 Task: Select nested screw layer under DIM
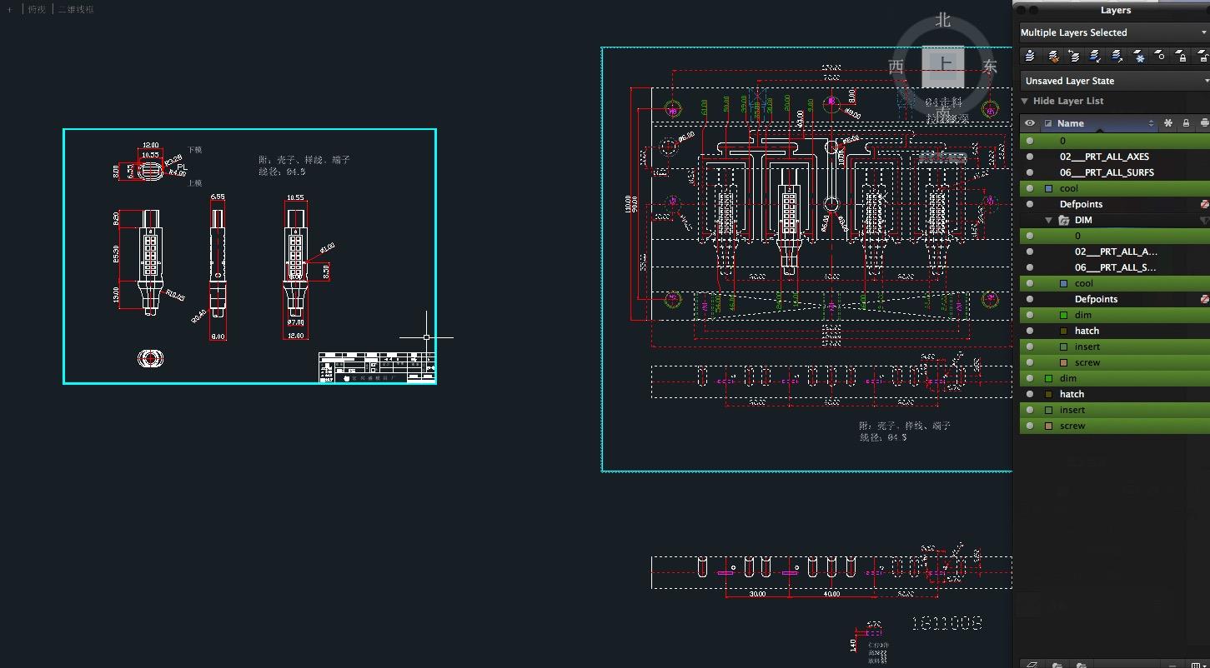1087,362
